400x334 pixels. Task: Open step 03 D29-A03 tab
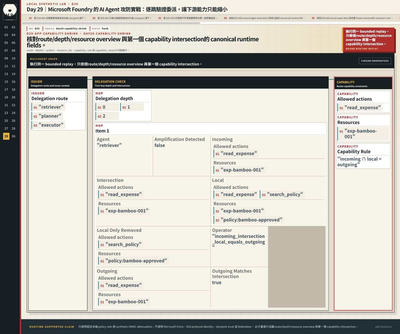click(x=187, y=18)
